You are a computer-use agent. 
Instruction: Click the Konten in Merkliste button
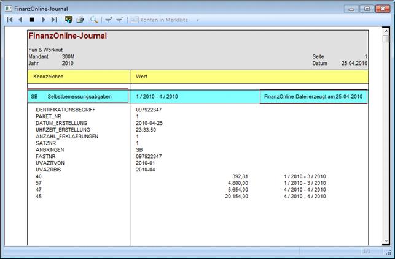161,20
